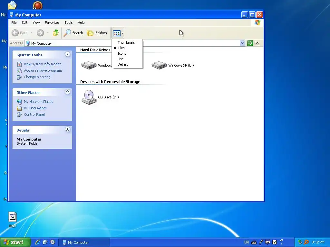Click the Back arrow button
Screen dimensions: 330x247
coord(20,33)
